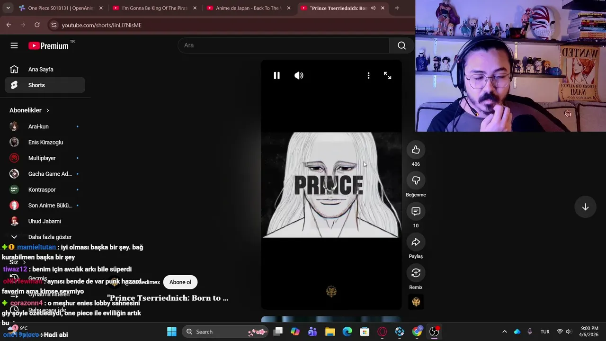Open Microsoft Teams from the taskbar
The image size is (606, 341).
[x=312, y=332]
